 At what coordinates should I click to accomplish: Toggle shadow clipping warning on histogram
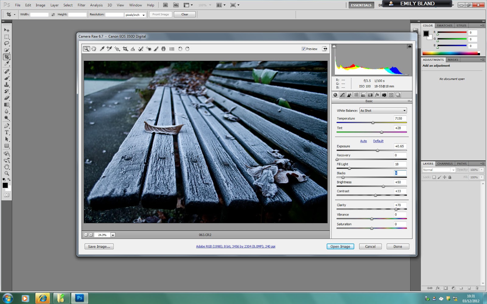[334, 47]
